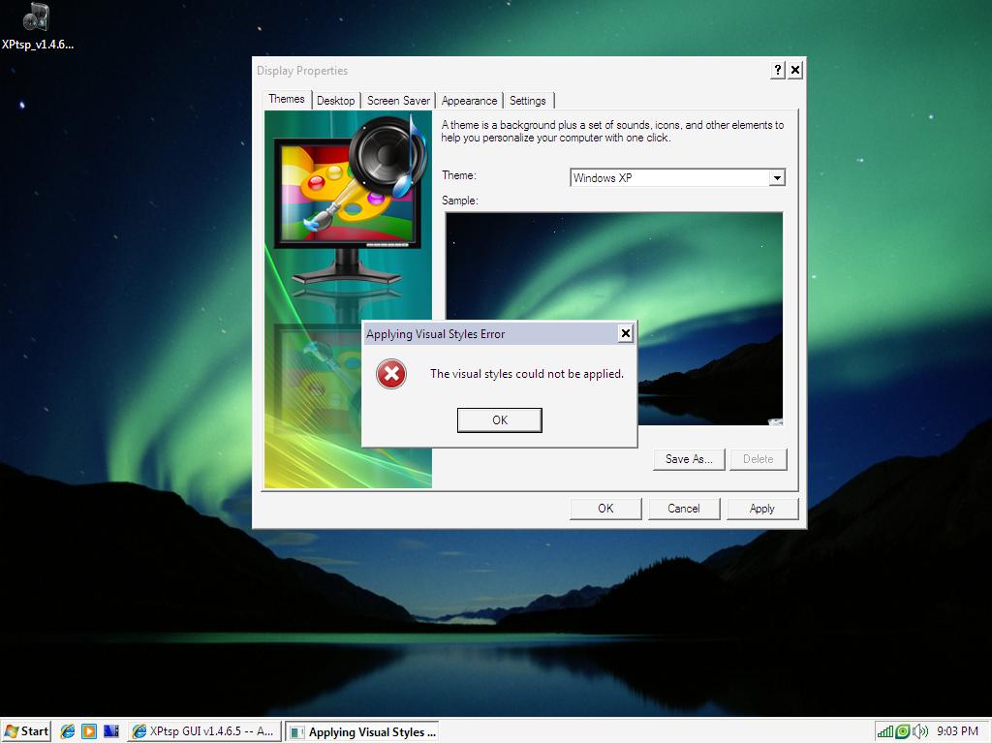The image size is (992, 744).
Task: Select the Settings tab
Action: click(x=528, y=101)
